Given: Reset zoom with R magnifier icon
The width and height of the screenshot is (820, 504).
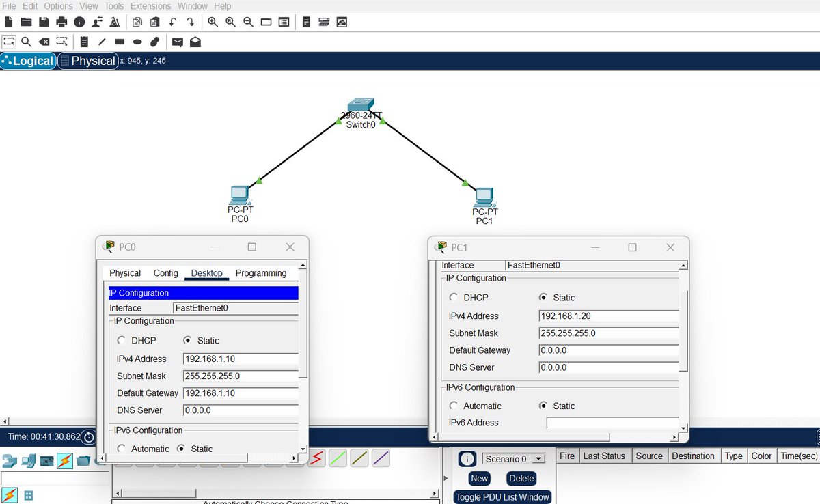Looking at the screenshot, I should [x=231, y=22].
